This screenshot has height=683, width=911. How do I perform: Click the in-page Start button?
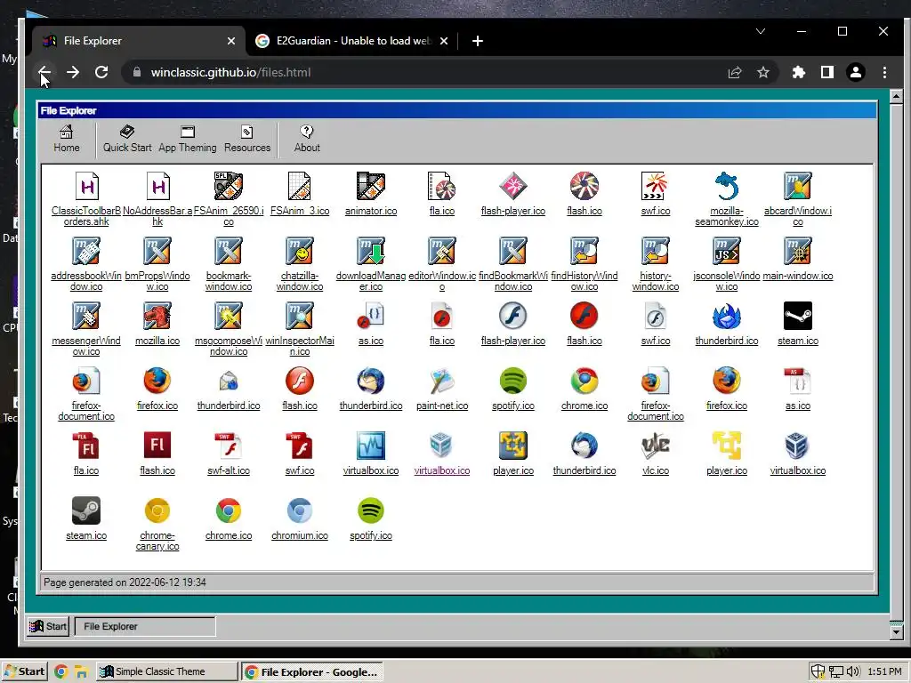tap(48, 626)
